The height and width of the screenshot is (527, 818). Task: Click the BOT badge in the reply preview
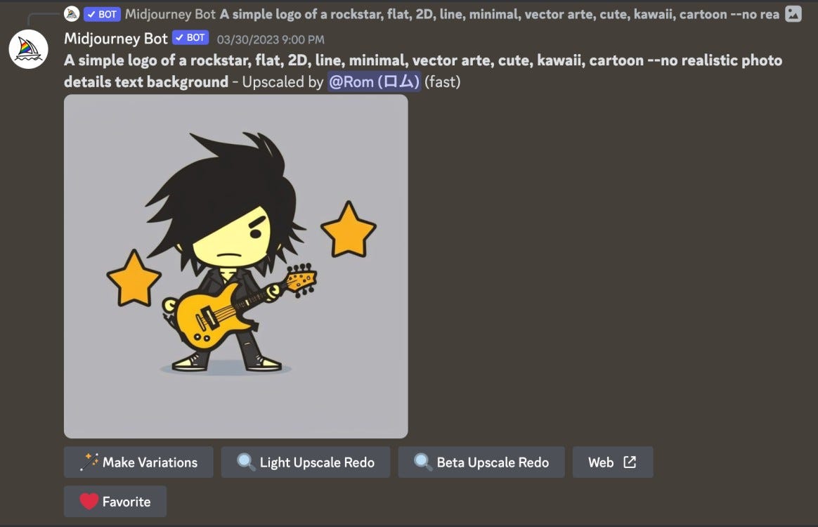click(x=103, y=14)
